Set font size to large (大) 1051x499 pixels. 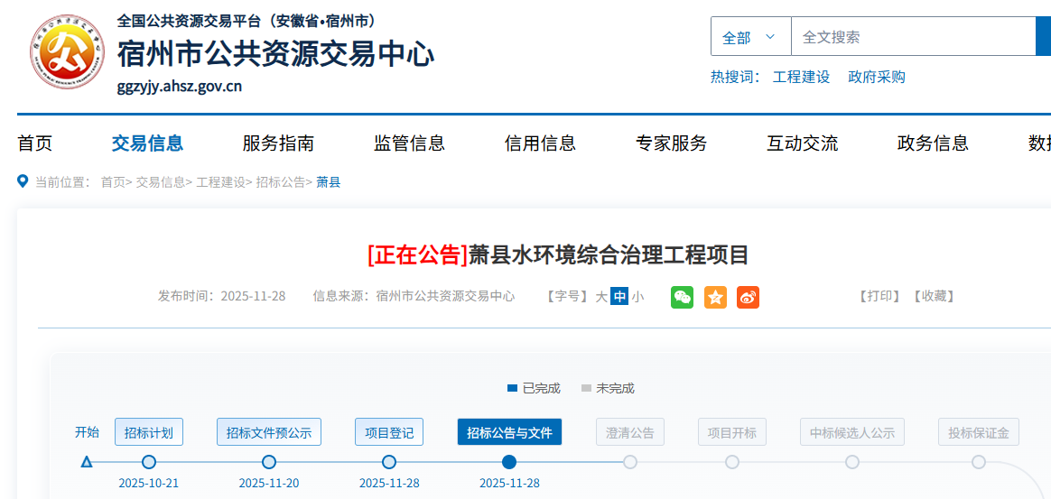(601, 296)
